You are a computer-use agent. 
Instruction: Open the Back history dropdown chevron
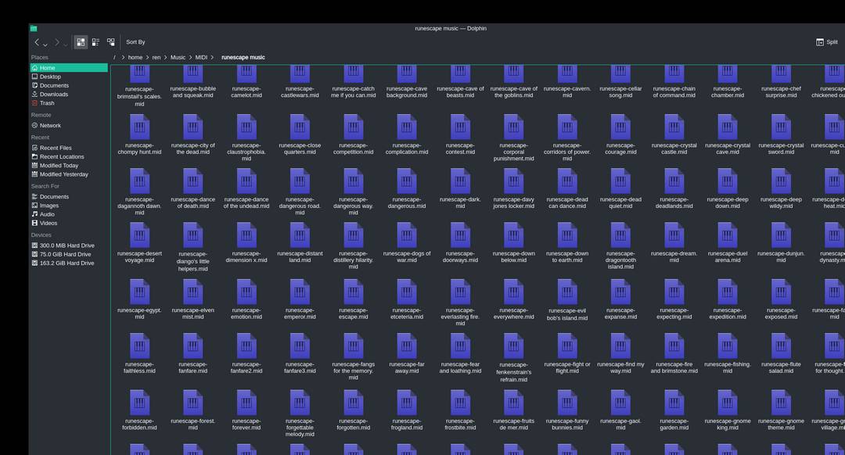[x=45, y=44]
